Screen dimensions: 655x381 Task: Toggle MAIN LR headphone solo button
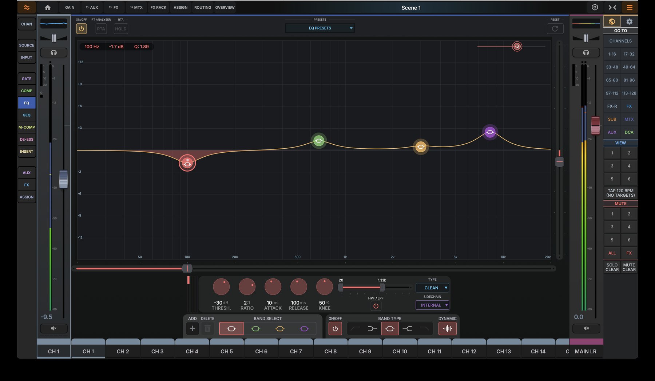point(586,52)
